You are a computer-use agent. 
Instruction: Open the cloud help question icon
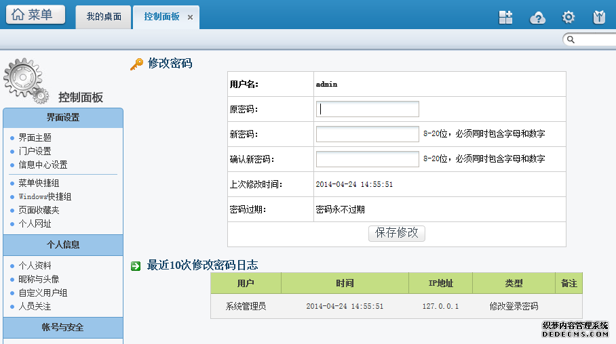coord(537,18)
